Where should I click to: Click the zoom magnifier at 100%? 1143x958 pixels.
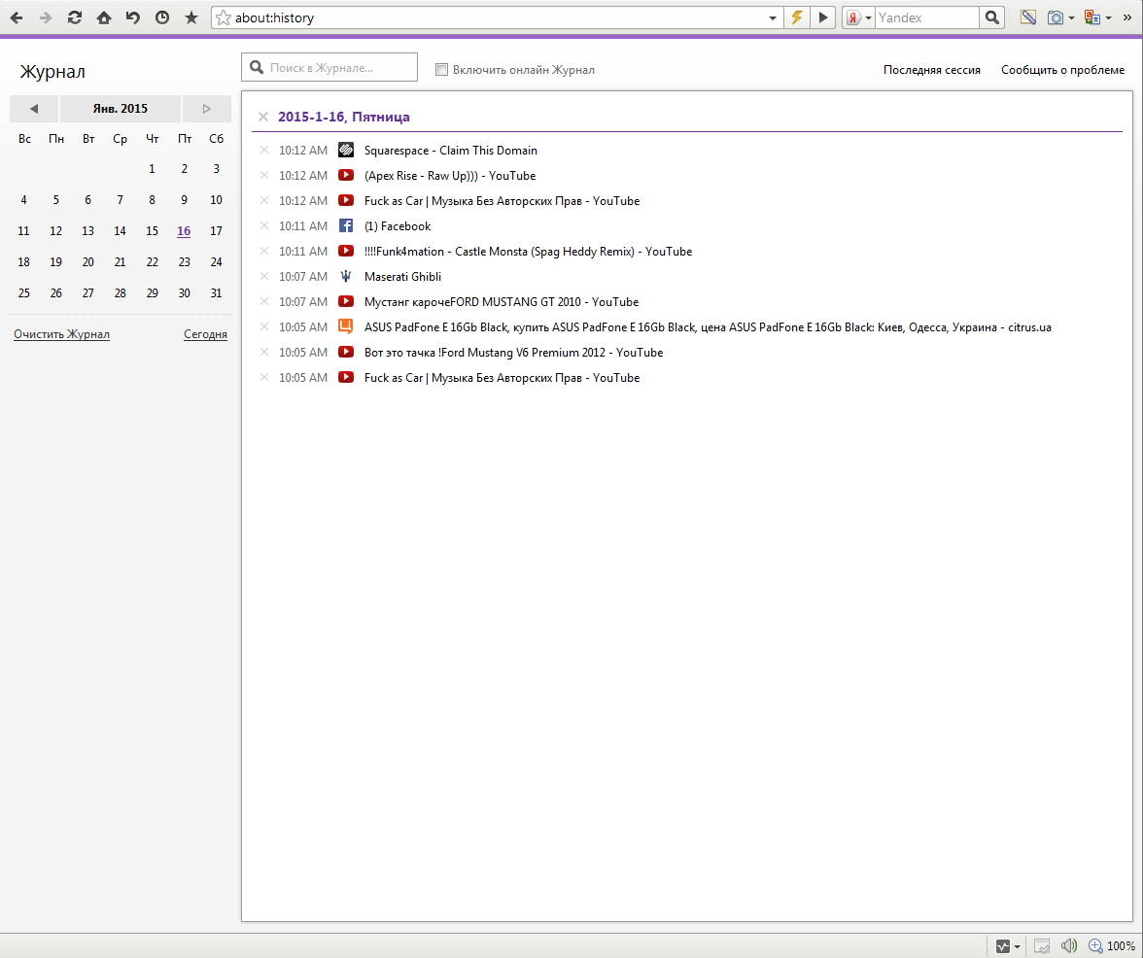click(1094, 946)
